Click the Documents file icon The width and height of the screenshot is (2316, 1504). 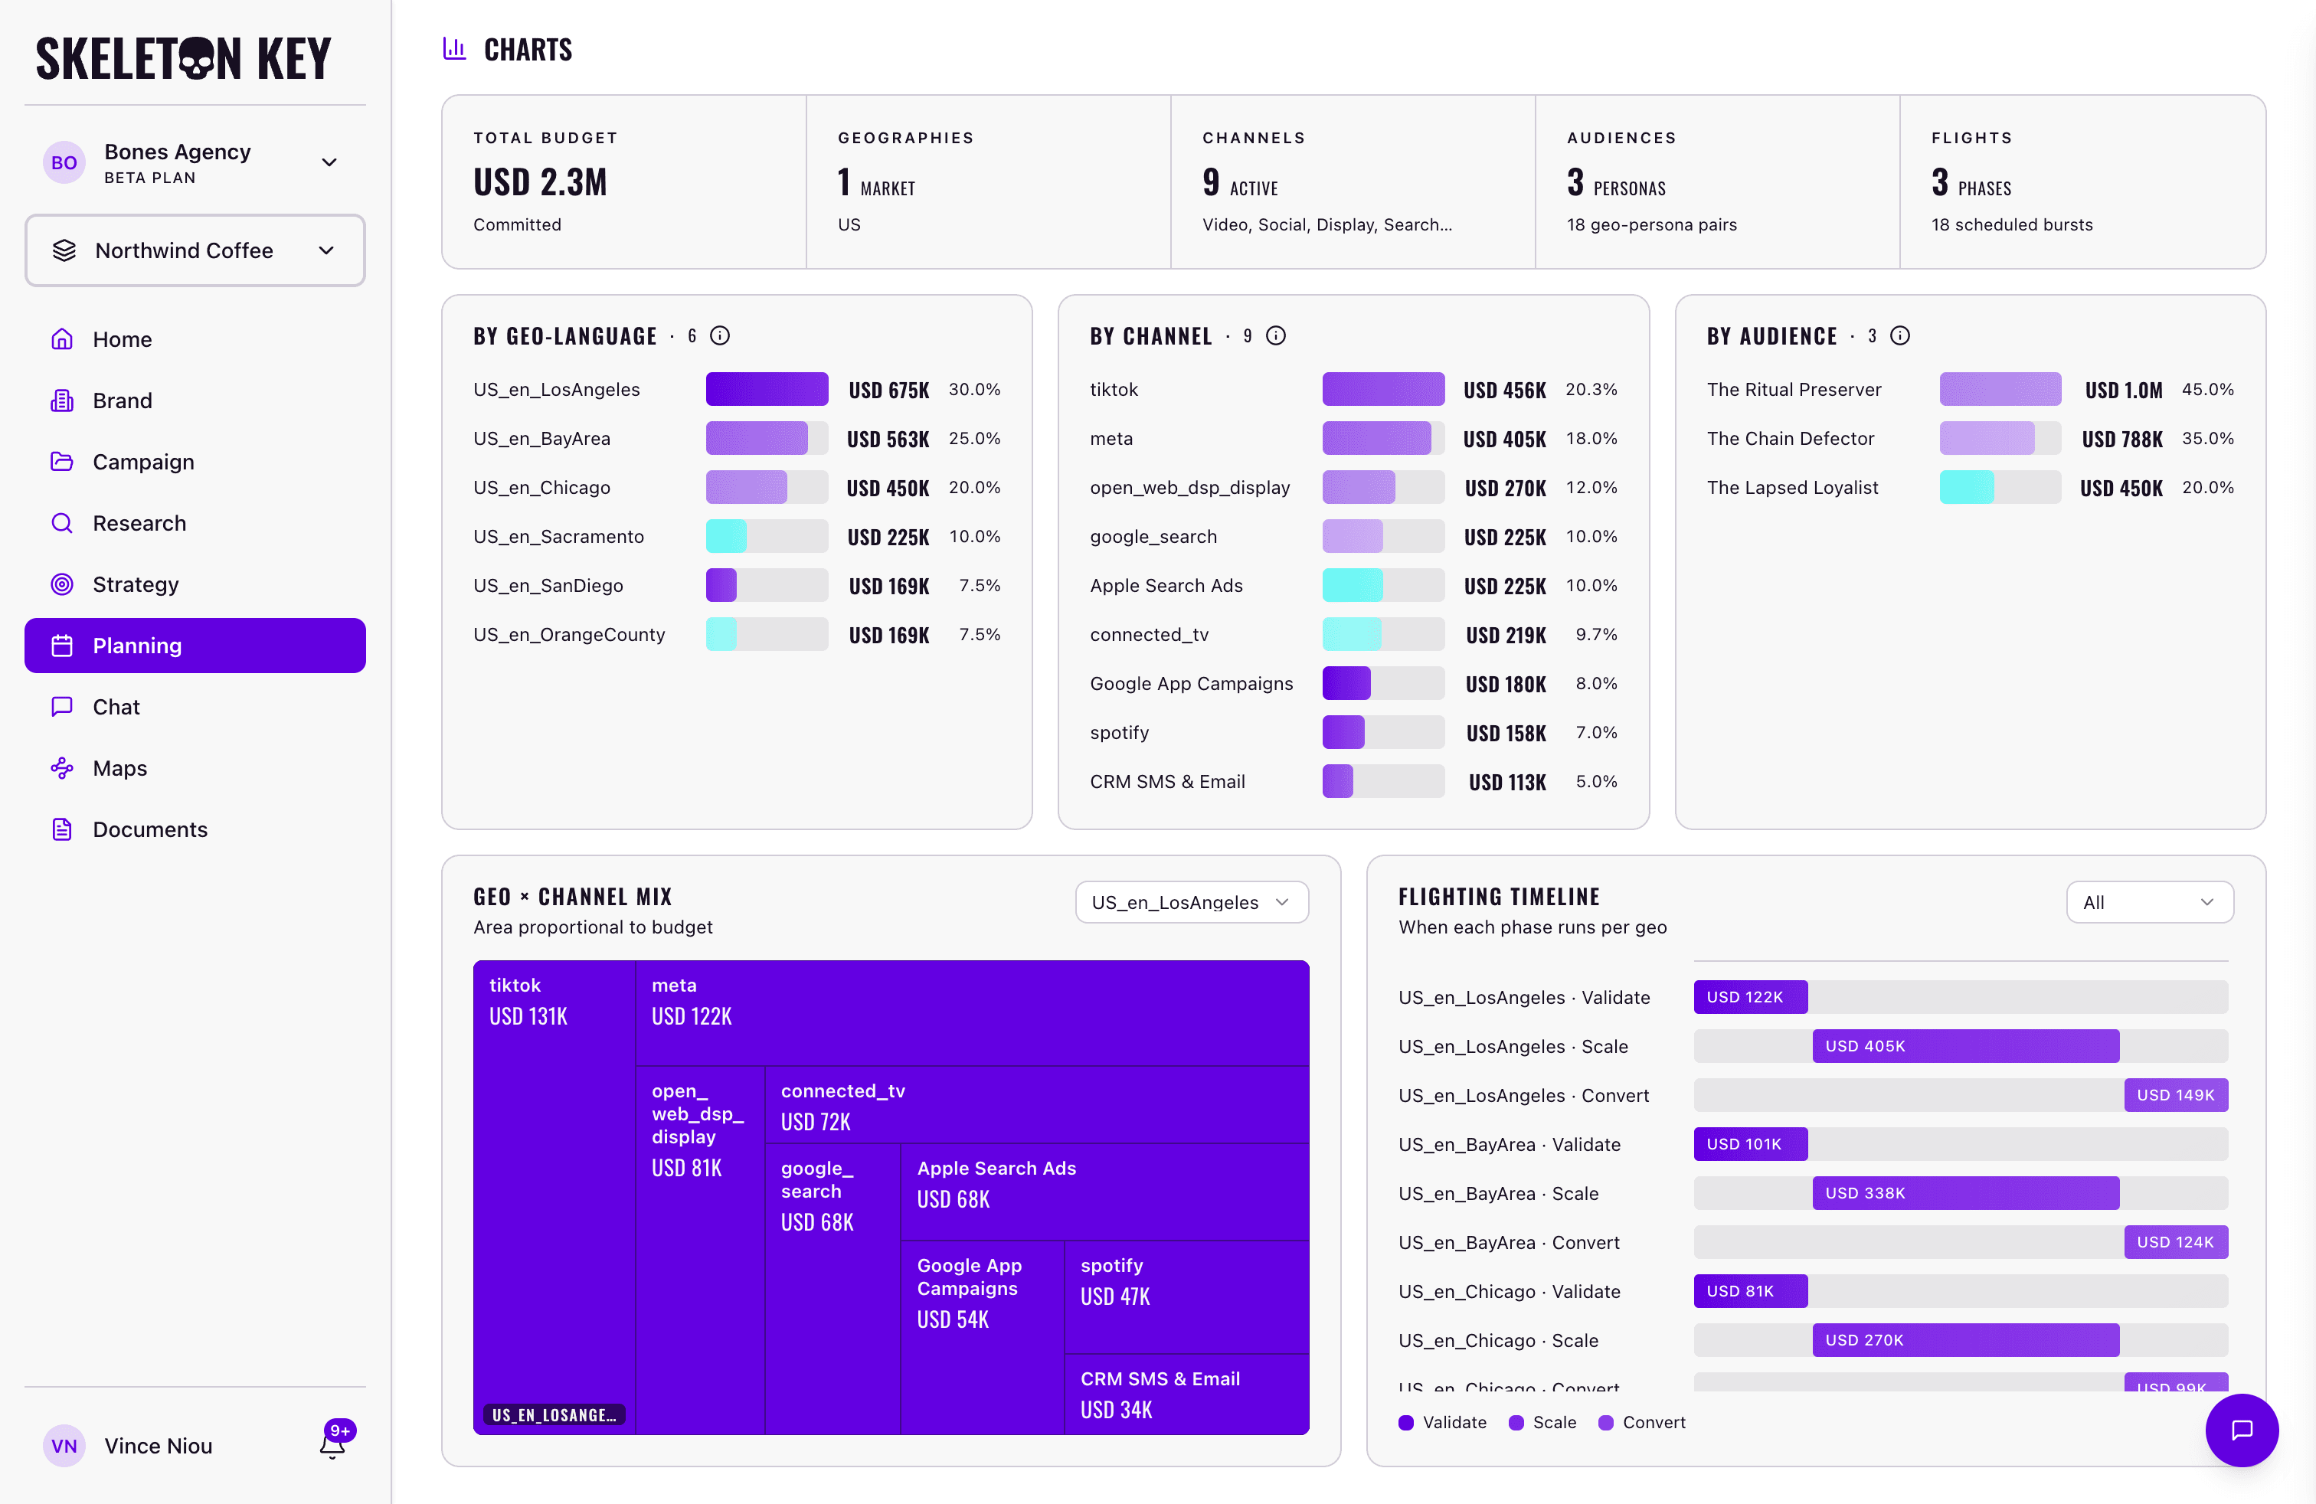tap(62, 830)
